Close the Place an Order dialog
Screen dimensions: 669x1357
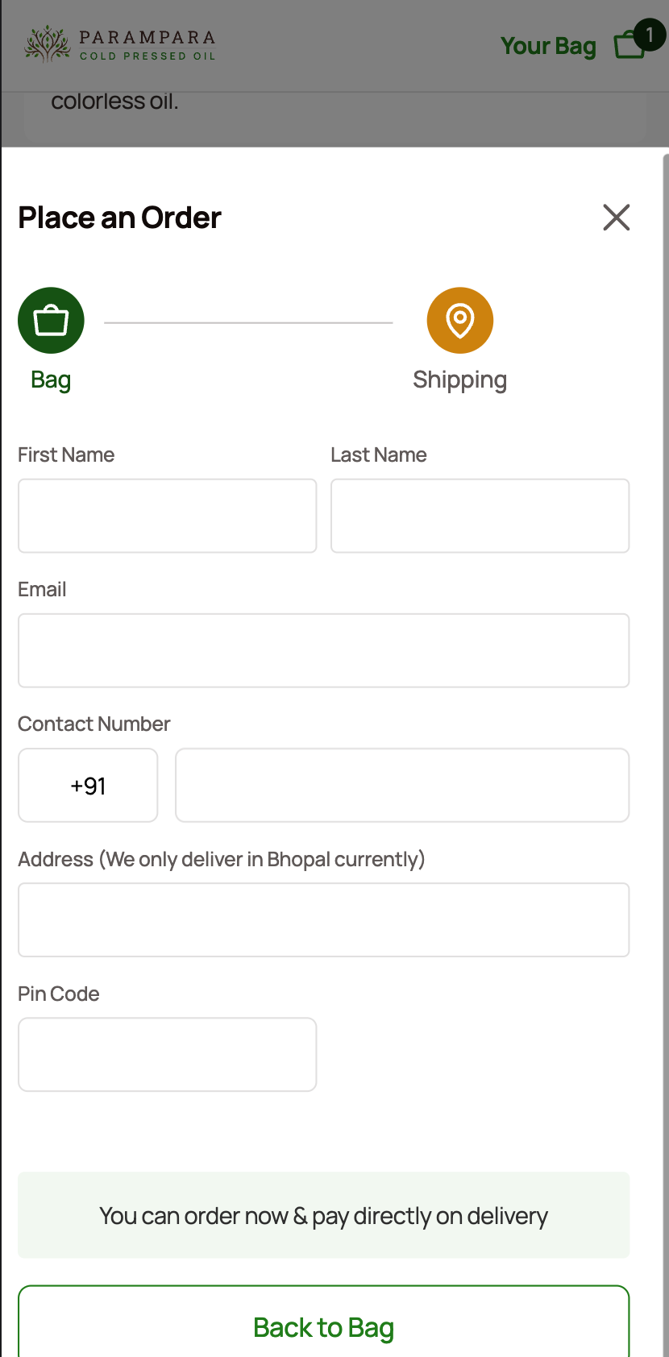pos(617,218)
